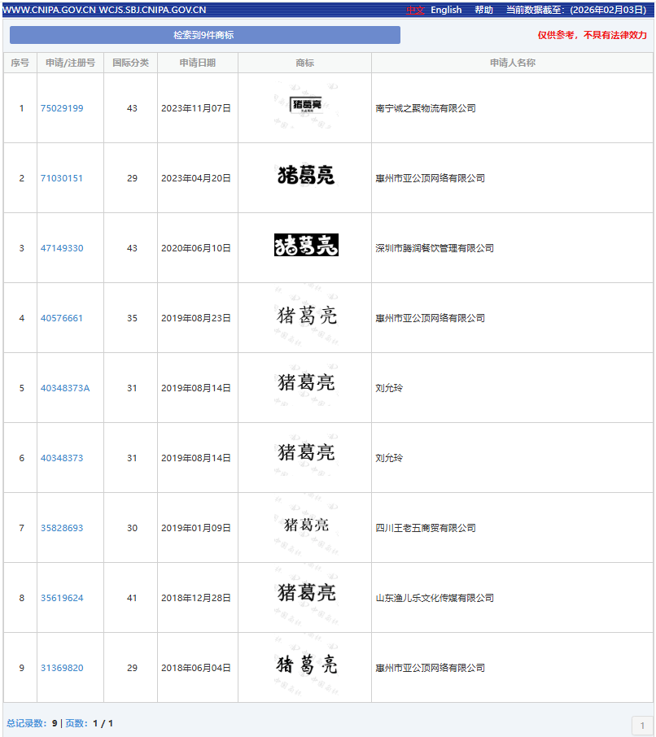
Task: Click the 国际分类 column header
Action: [130, 63]
